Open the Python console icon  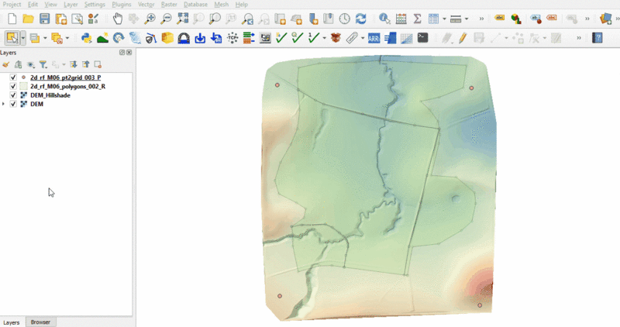[x=87, y=37]
